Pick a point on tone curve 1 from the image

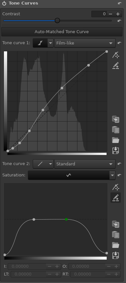tap(116, 55)
